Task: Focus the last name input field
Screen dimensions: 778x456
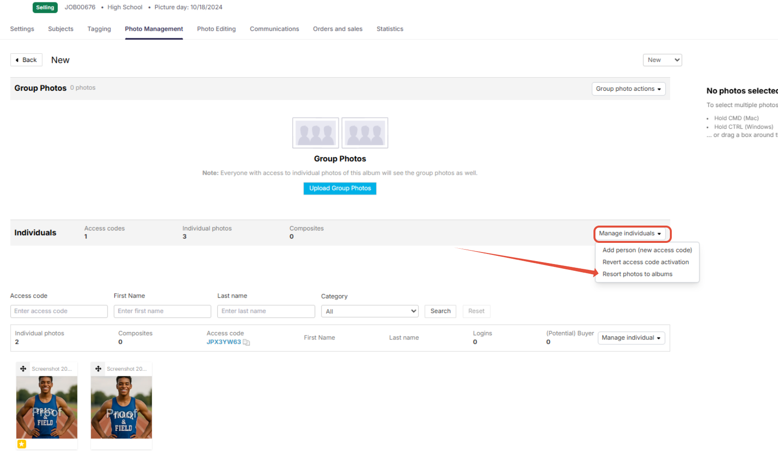Action: click(x=266, y=311)
